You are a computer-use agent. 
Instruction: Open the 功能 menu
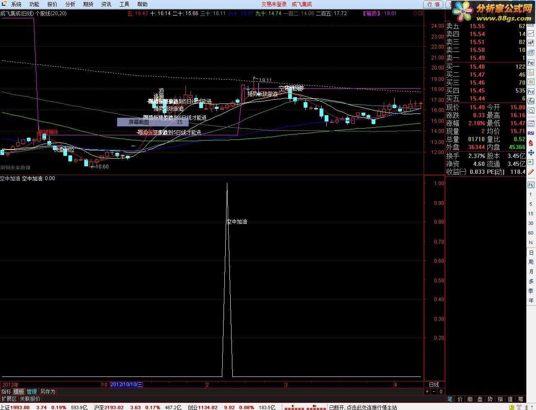[x=34, y=4]
